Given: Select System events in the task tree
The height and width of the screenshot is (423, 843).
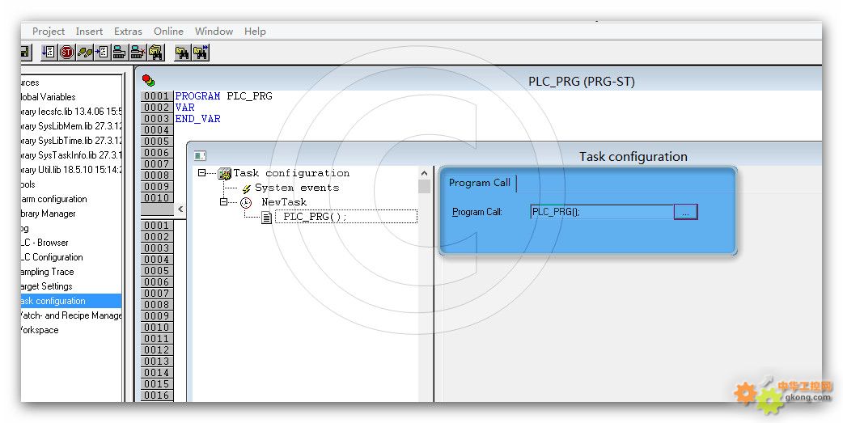Looking at the screenshot, I should (x=296, y=188).
